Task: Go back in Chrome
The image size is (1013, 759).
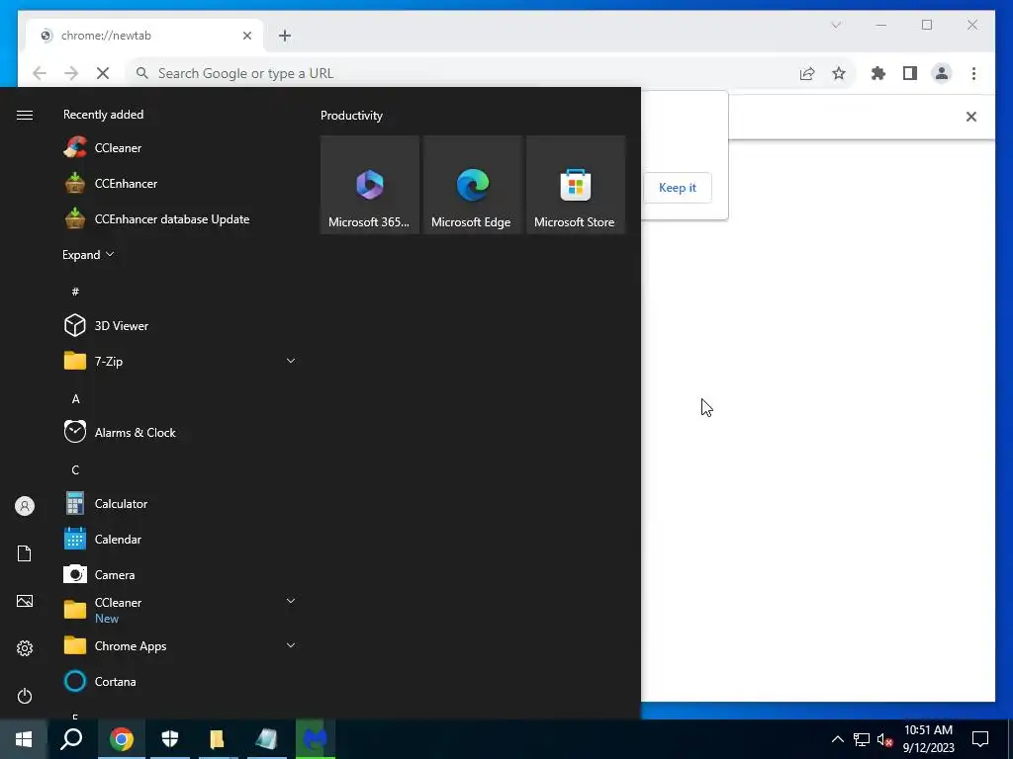Action: click(40, 73)
